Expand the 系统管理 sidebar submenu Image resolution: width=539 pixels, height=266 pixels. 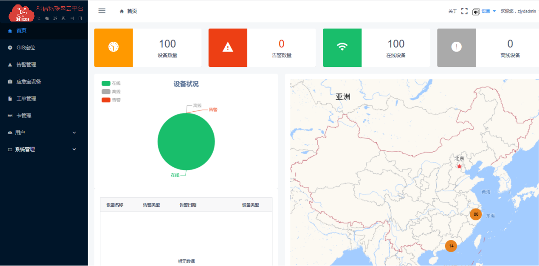pos(44,149)
